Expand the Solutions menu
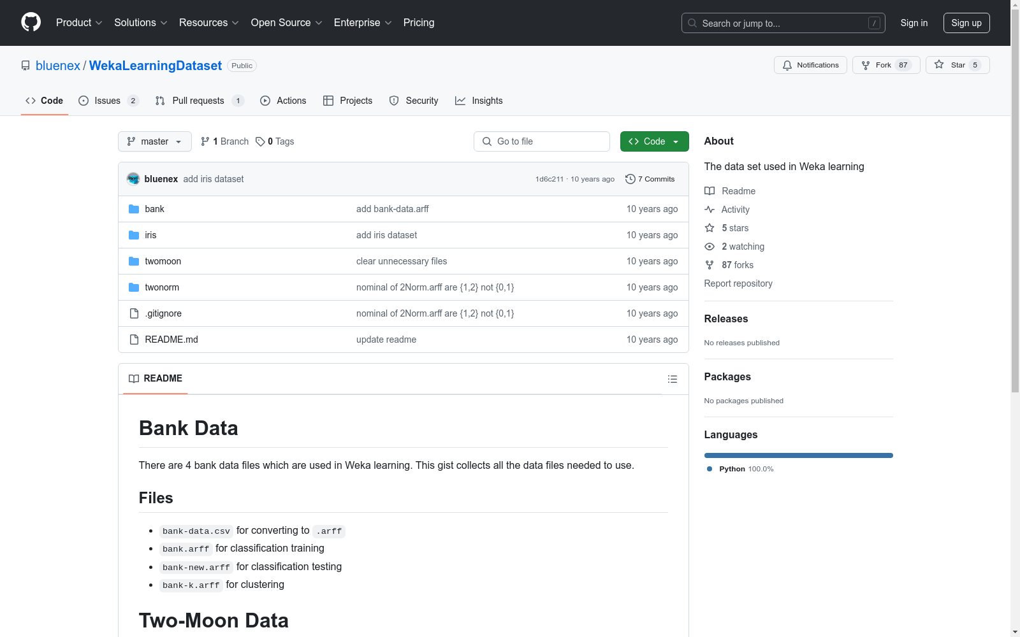 141,22
